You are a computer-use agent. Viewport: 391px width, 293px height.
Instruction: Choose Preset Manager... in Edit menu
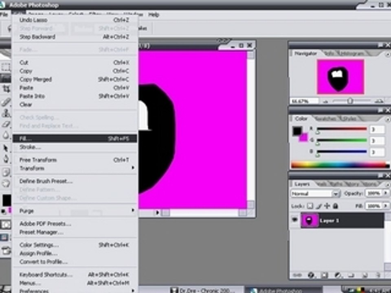click(x=75, y=232)
